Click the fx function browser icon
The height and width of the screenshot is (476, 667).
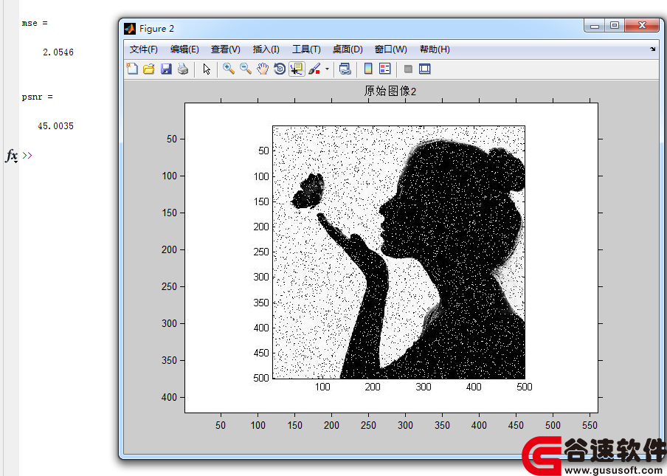[12, 156]
